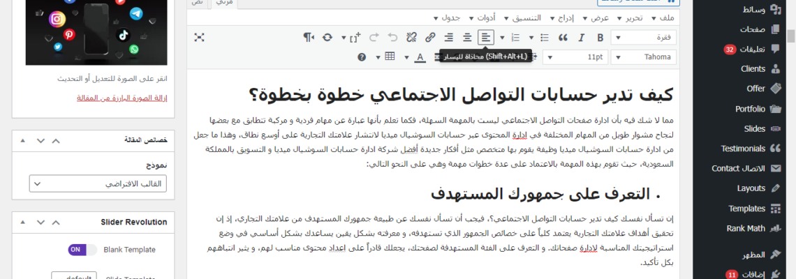Switch to the مرئي visual editor tab

tap(223, 3)
